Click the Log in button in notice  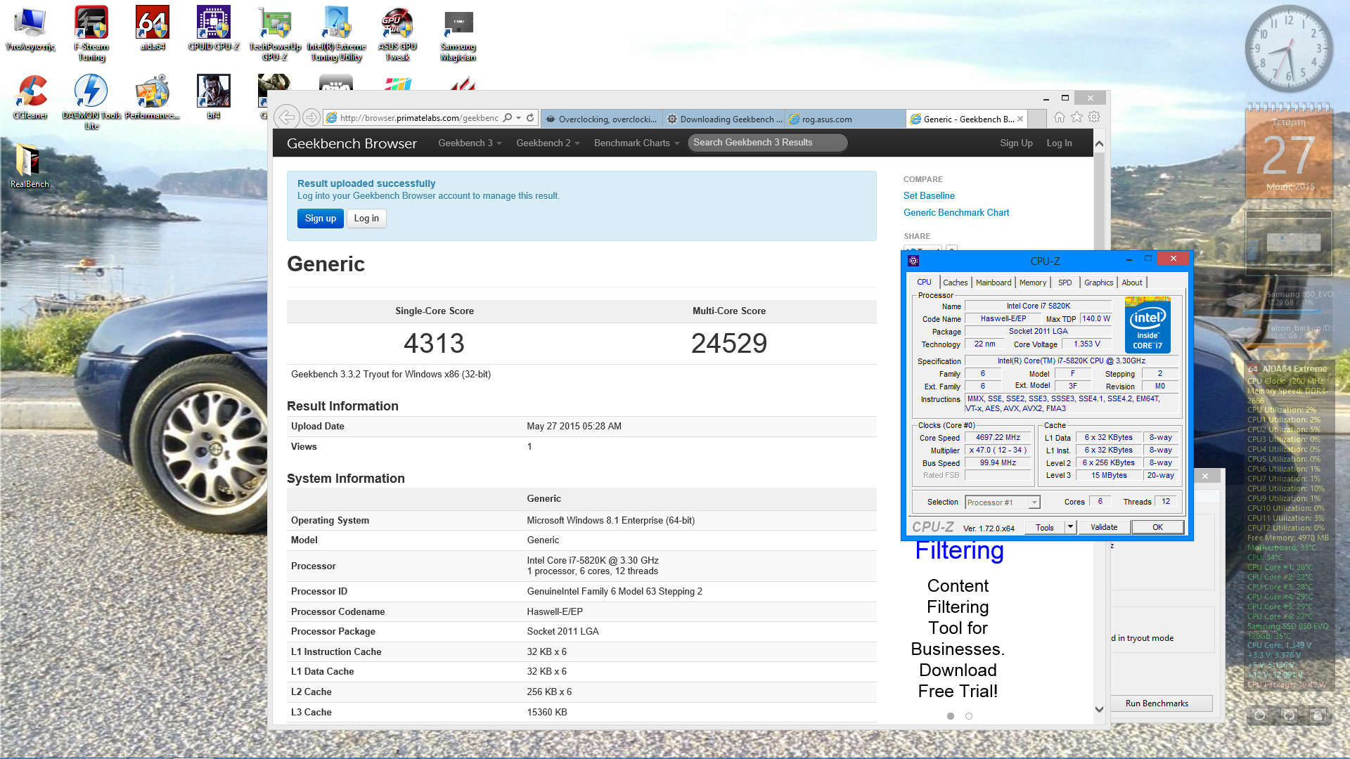pyautogui.click(x=366, y=219)
